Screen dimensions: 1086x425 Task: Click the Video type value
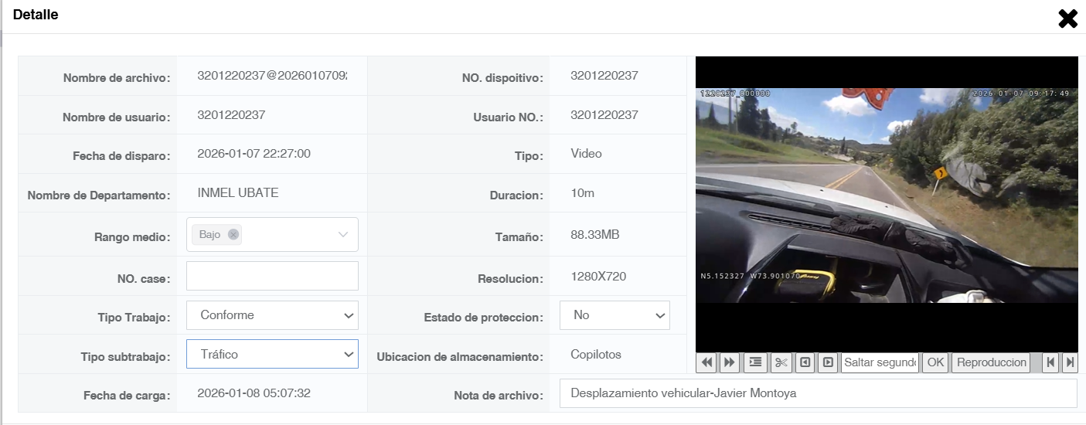pyautogui.click(x=586, y=153)
